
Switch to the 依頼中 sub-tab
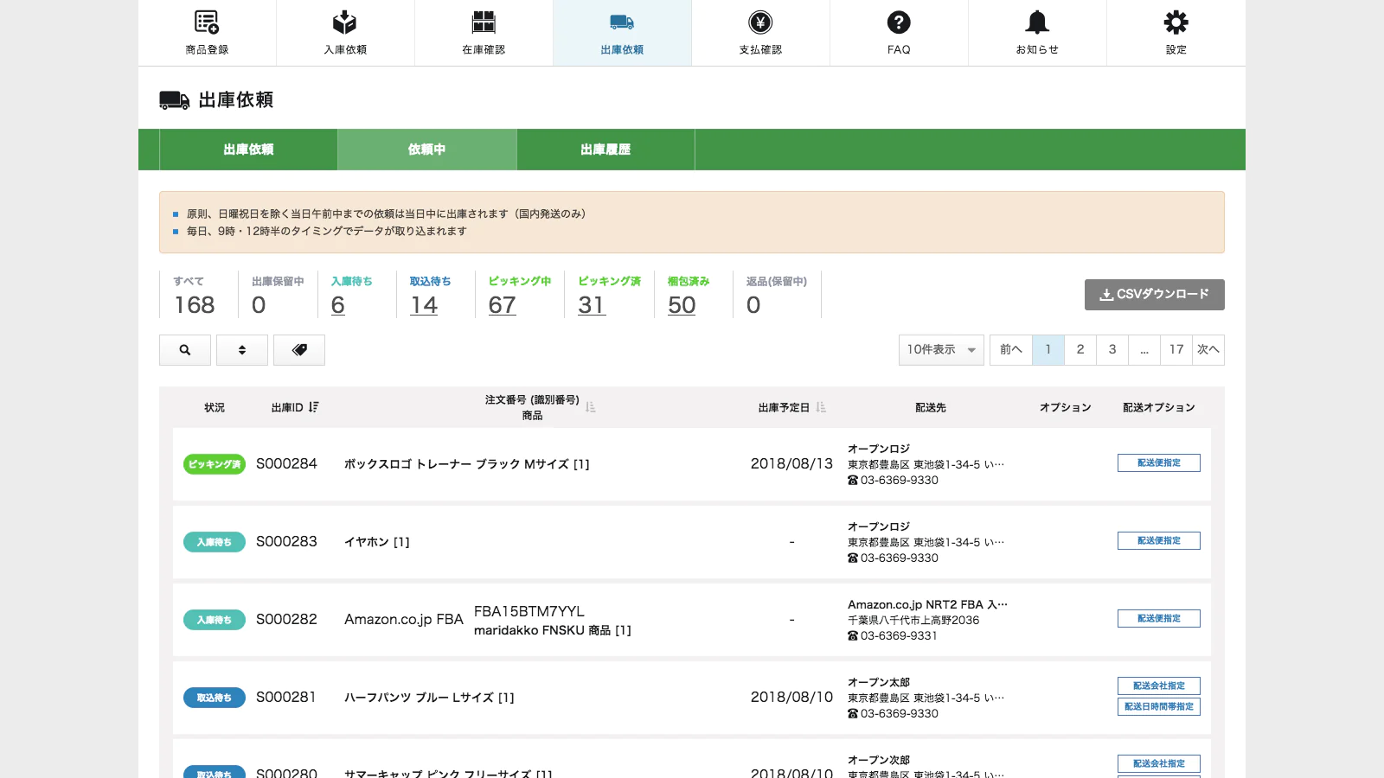click(x=427, y=150)
